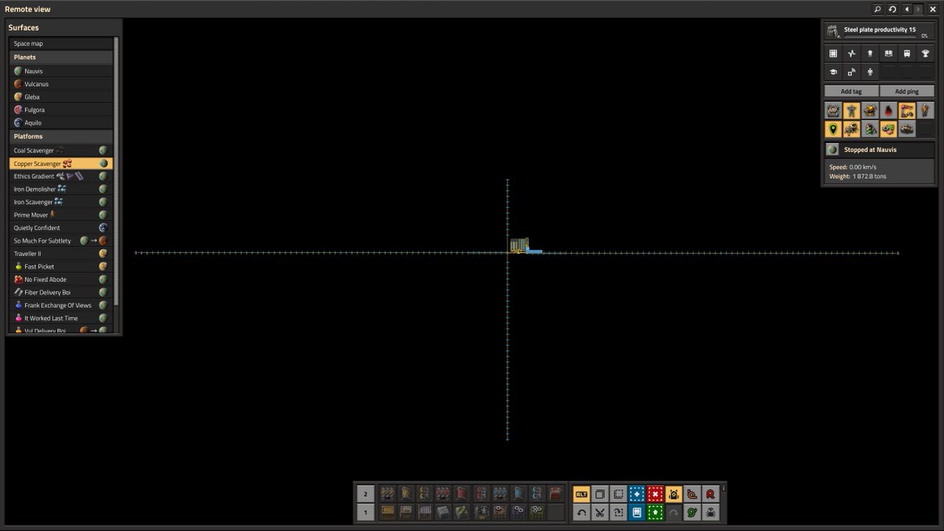Viewport: 944px width, 531px height.
Task: Open production statistics pulse icon
Action: [x=851, y=53]
